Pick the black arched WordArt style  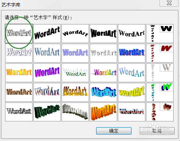point(75,33)
